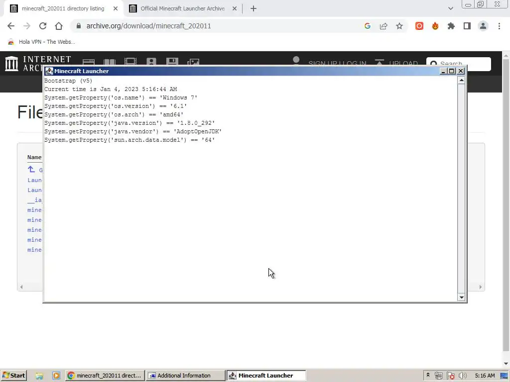Open the browser home page icon
510x382 pixels.
click(x=59, y=26)
